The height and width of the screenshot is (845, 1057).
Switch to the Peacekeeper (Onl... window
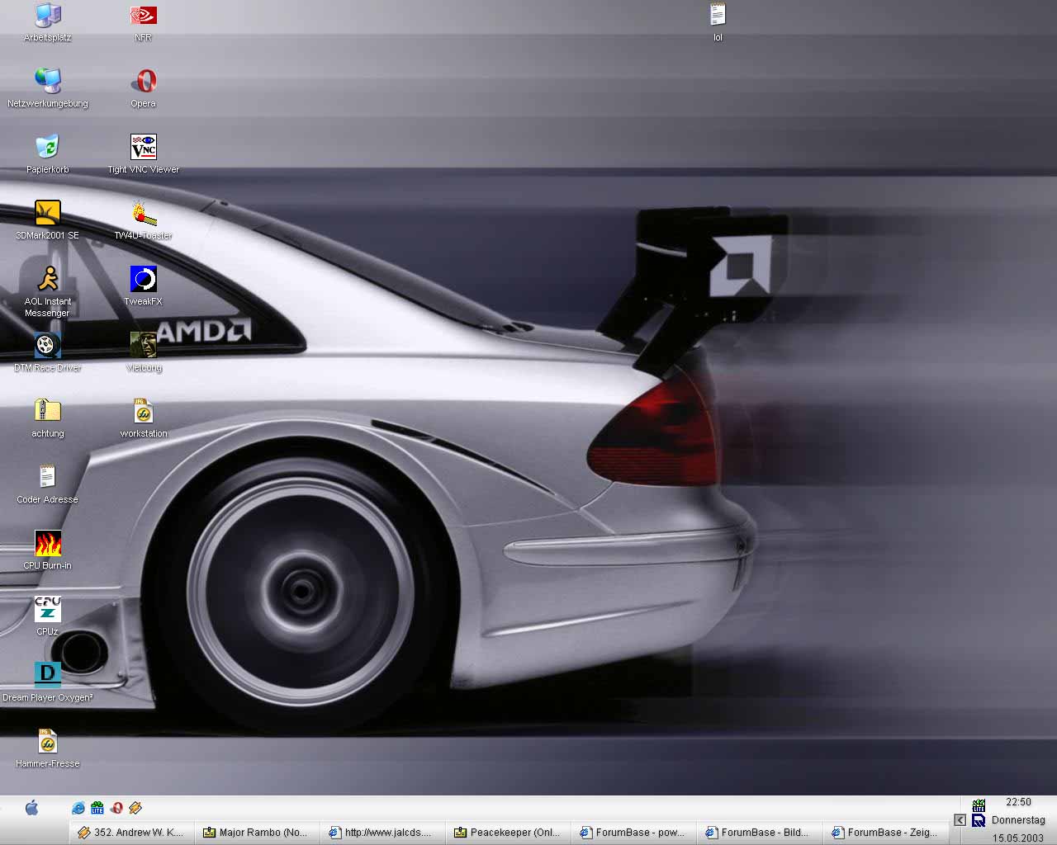pos(510,833)
